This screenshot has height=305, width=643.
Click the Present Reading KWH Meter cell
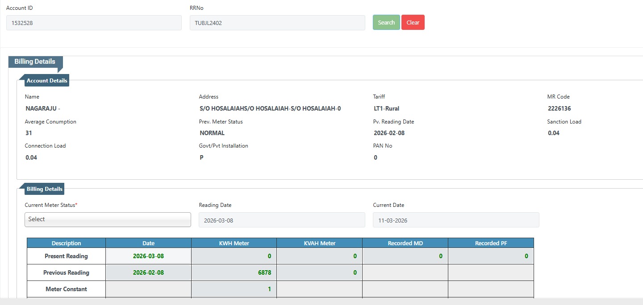(x=234, y=256)
